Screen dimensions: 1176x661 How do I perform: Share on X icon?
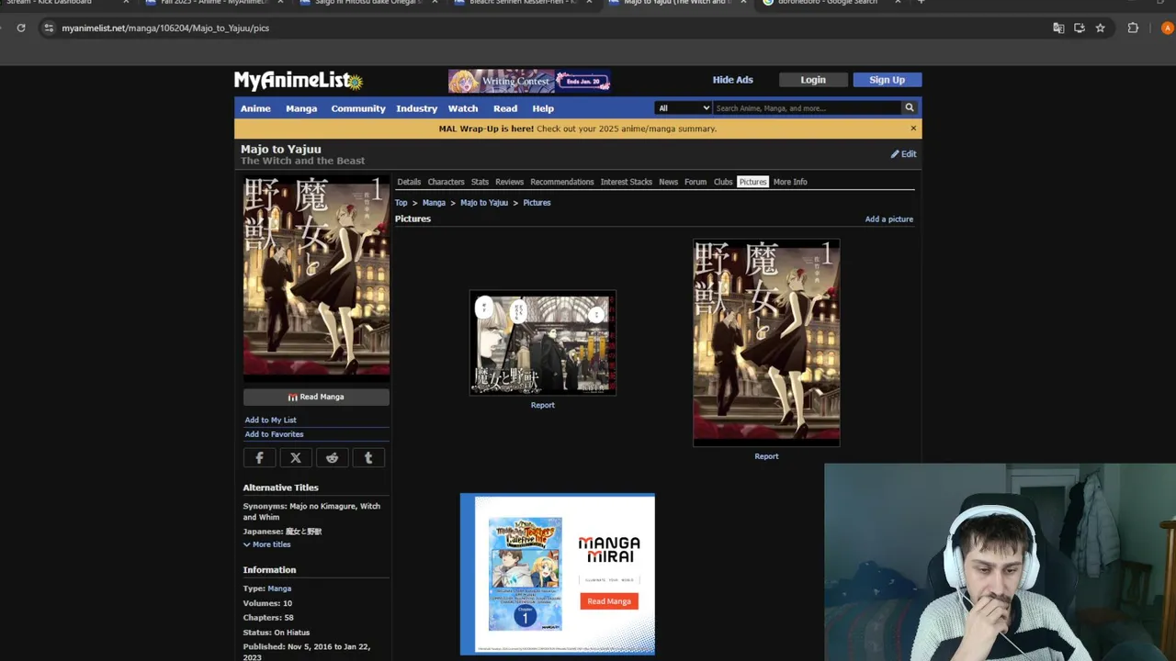coord(296,457)
